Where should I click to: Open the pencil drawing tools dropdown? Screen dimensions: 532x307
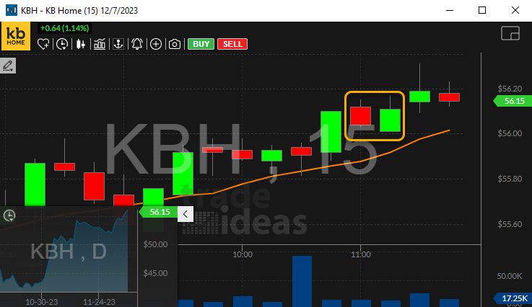click(x=9, y=66)
